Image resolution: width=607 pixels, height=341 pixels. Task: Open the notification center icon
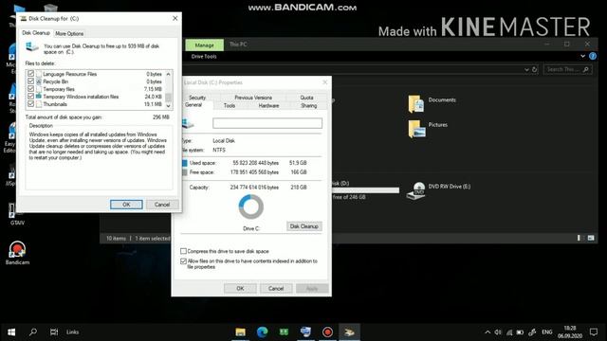594,332
